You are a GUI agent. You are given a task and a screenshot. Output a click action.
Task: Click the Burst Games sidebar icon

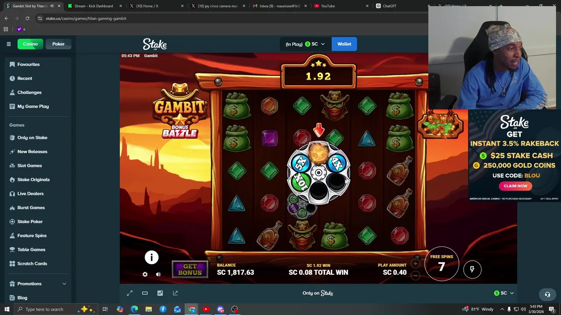tap(12, 207)
